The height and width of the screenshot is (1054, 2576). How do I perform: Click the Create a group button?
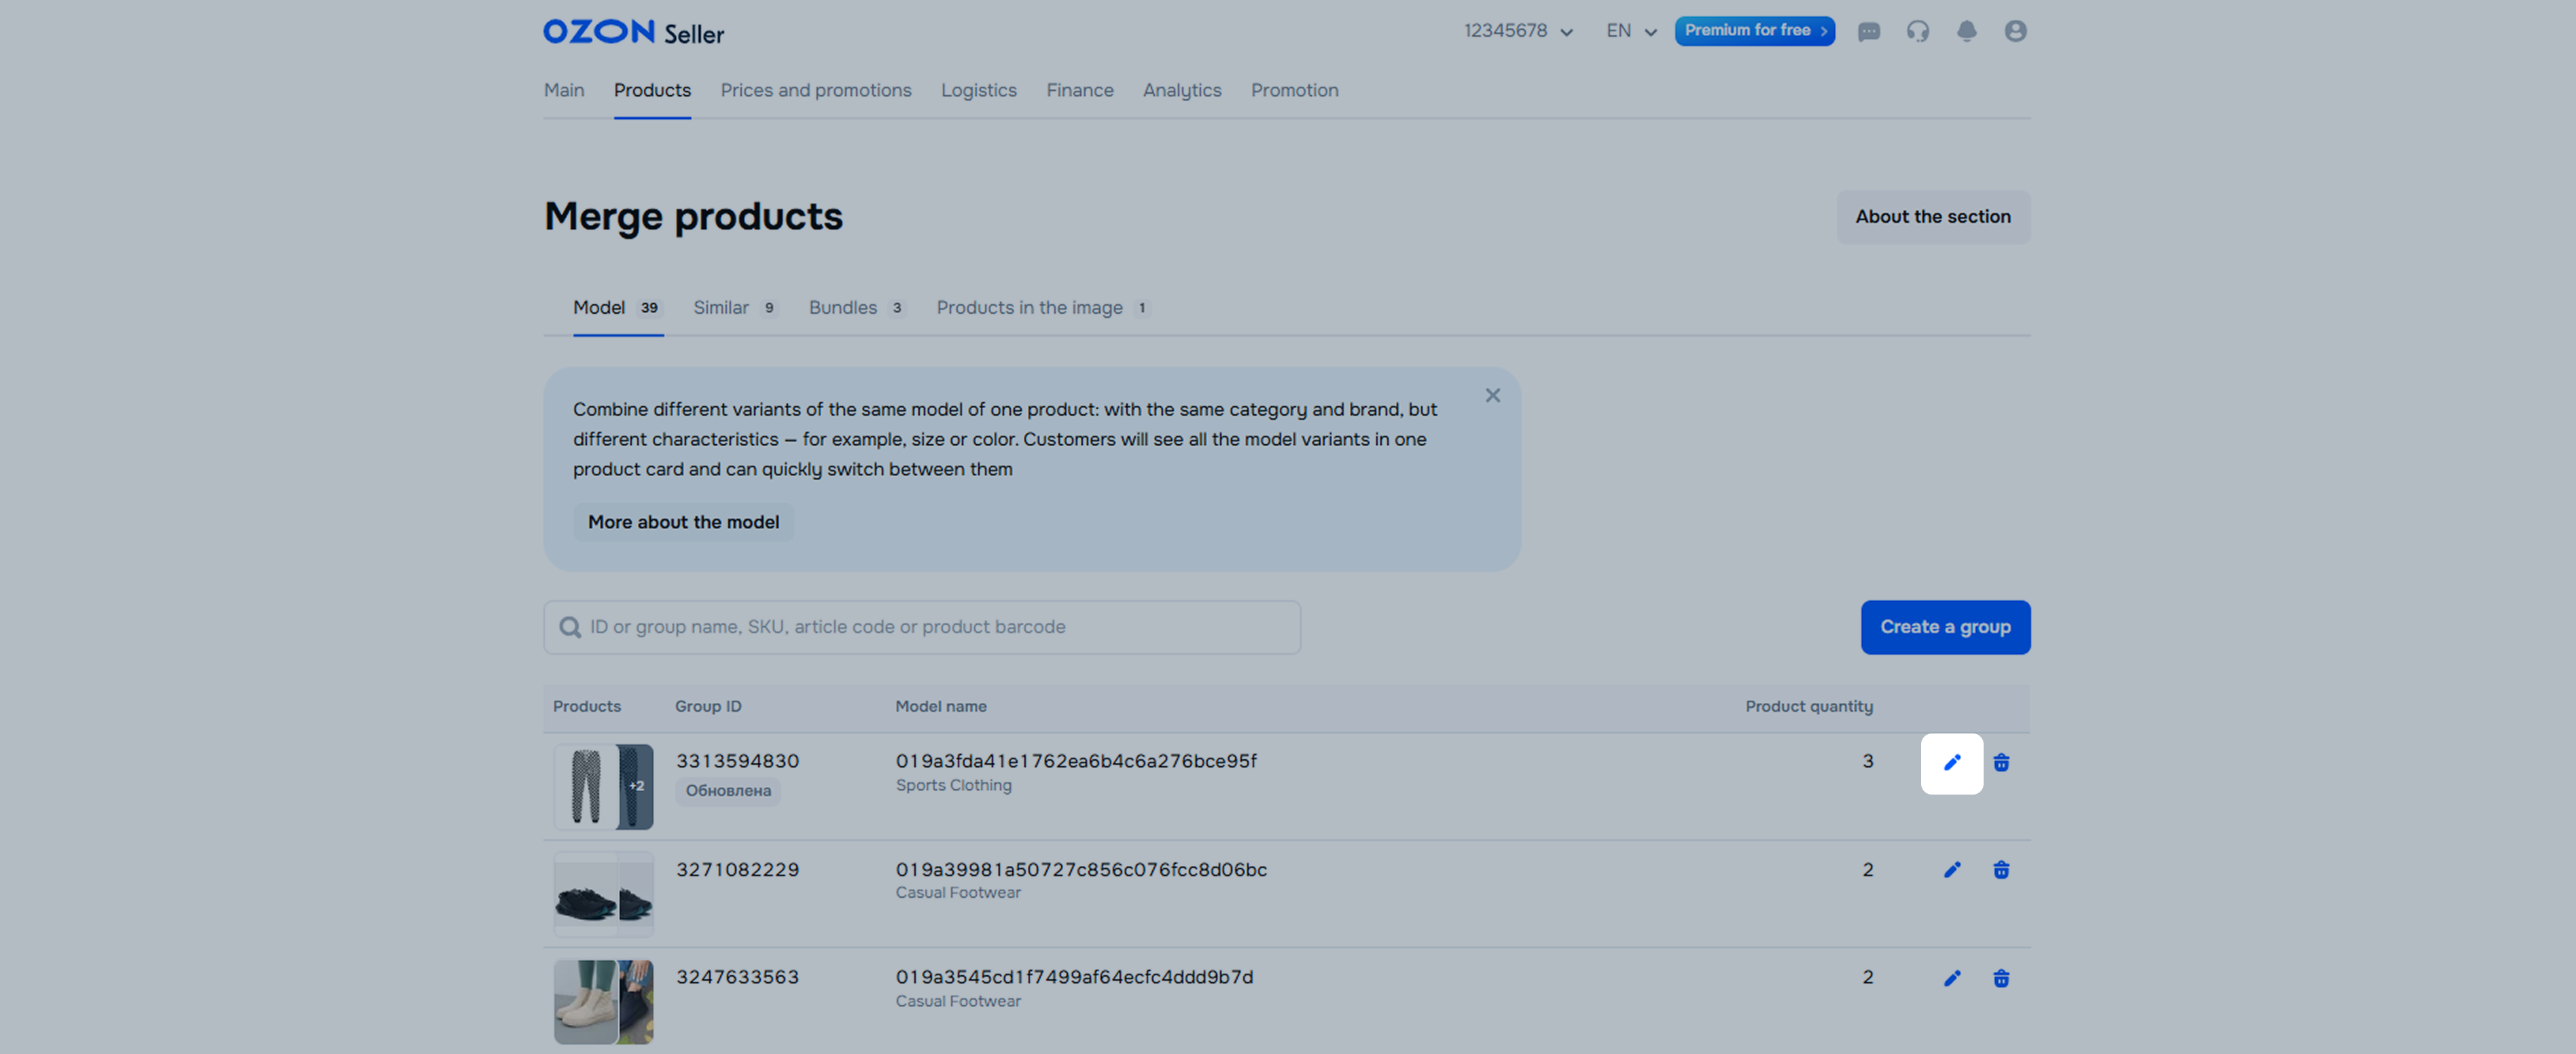click(x=1944, y=627)
